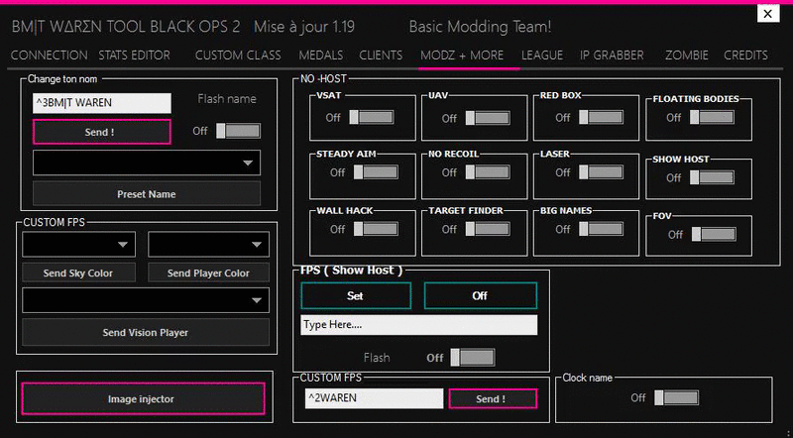Focus the ^3BM|T WAREN name field
This screenshot has height=438, width=793.
(102, 103)
